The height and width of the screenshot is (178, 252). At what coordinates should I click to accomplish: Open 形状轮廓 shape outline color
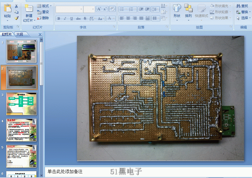coord(221,12)
